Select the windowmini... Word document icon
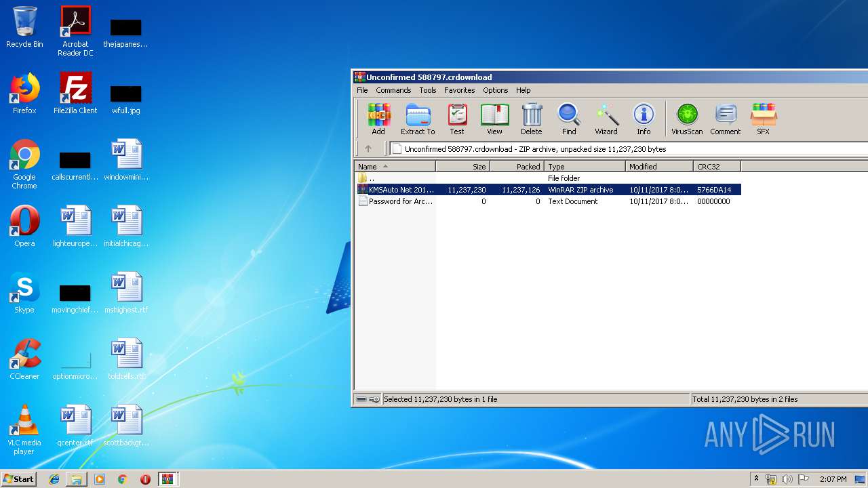The width and height of the screenshot is (868, 488). (126, 160)
